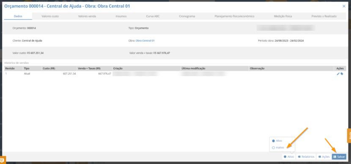
Task: Close the Orçamento 000014 dialog
Action: point(344,6)
